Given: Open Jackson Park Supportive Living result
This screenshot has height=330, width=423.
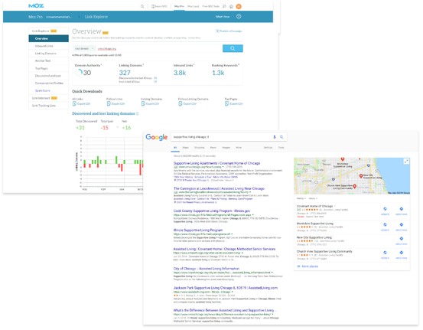Looking at the screenshot, I should click(x=225, y=288).
